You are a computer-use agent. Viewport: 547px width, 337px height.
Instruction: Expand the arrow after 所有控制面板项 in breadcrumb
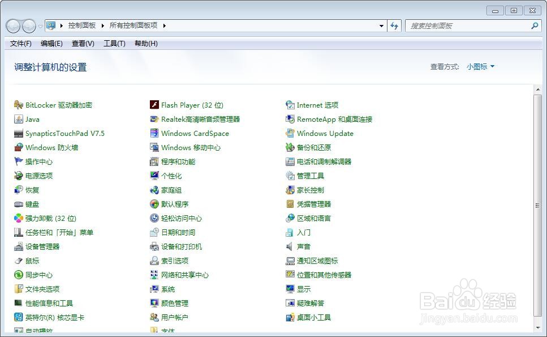point(164,25)
